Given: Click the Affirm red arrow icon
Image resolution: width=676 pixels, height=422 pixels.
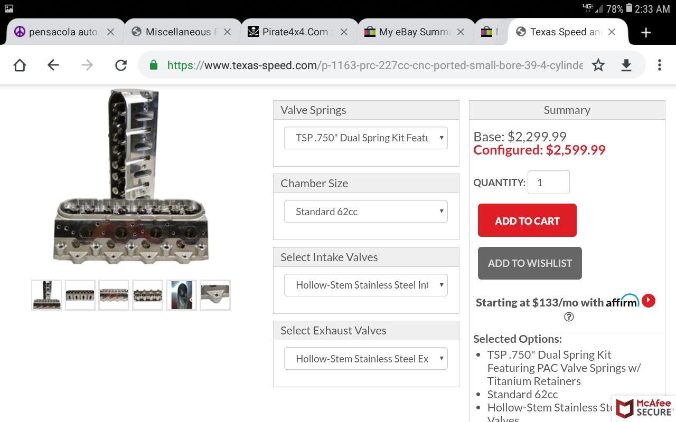Looking at the screenshot, I should tap(649, 301).
